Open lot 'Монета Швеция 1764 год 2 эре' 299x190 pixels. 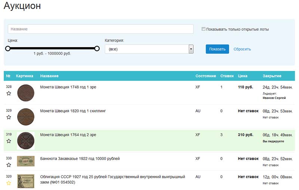point(68,135)
